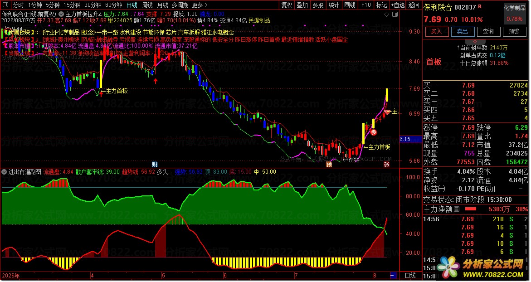The image size is (531, 282).
Task: Open F10 company info
Action: tap(366, 5)
